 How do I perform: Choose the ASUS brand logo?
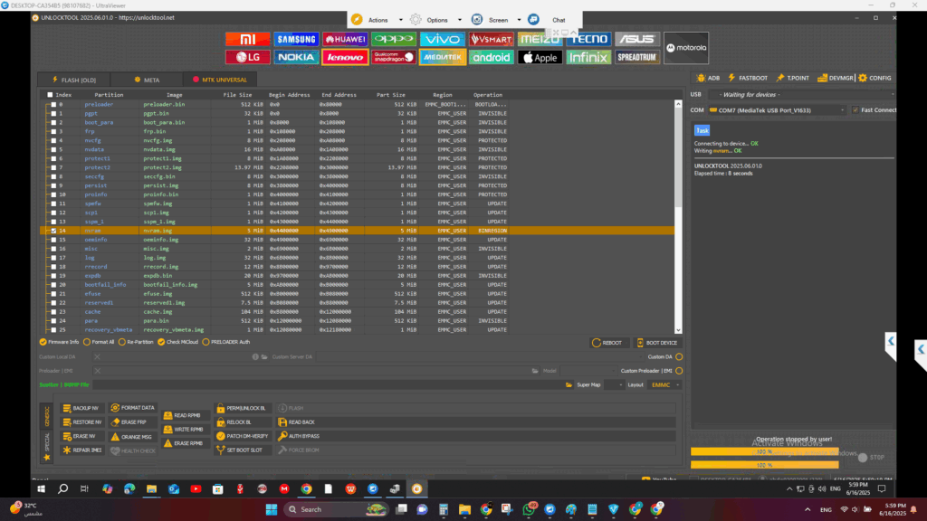coord(637,39)
